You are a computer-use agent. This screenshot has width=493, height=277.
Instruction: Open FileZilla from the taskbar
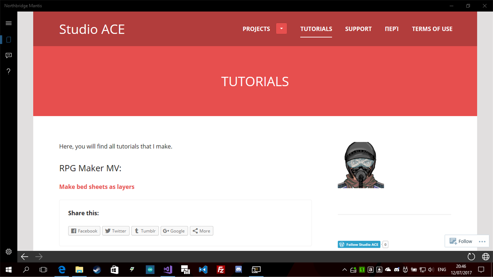221,270
